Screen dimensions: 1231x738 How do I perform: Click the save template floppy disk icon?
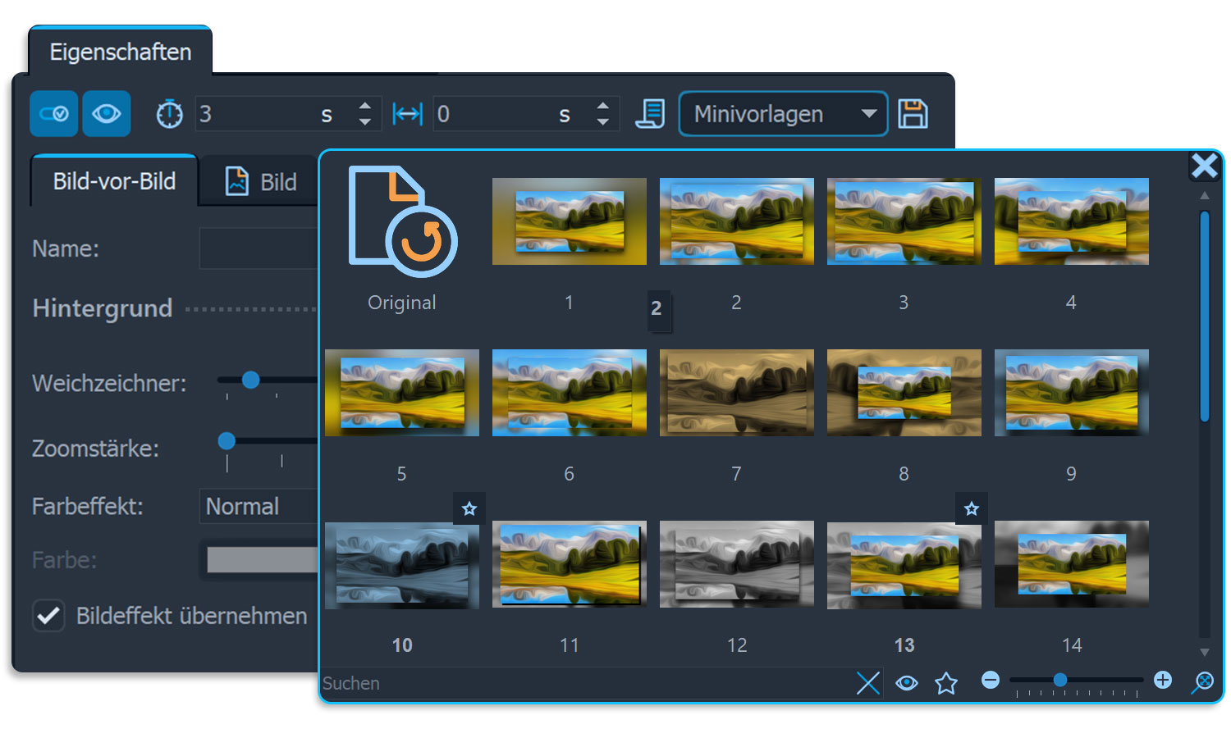(913, 114)
